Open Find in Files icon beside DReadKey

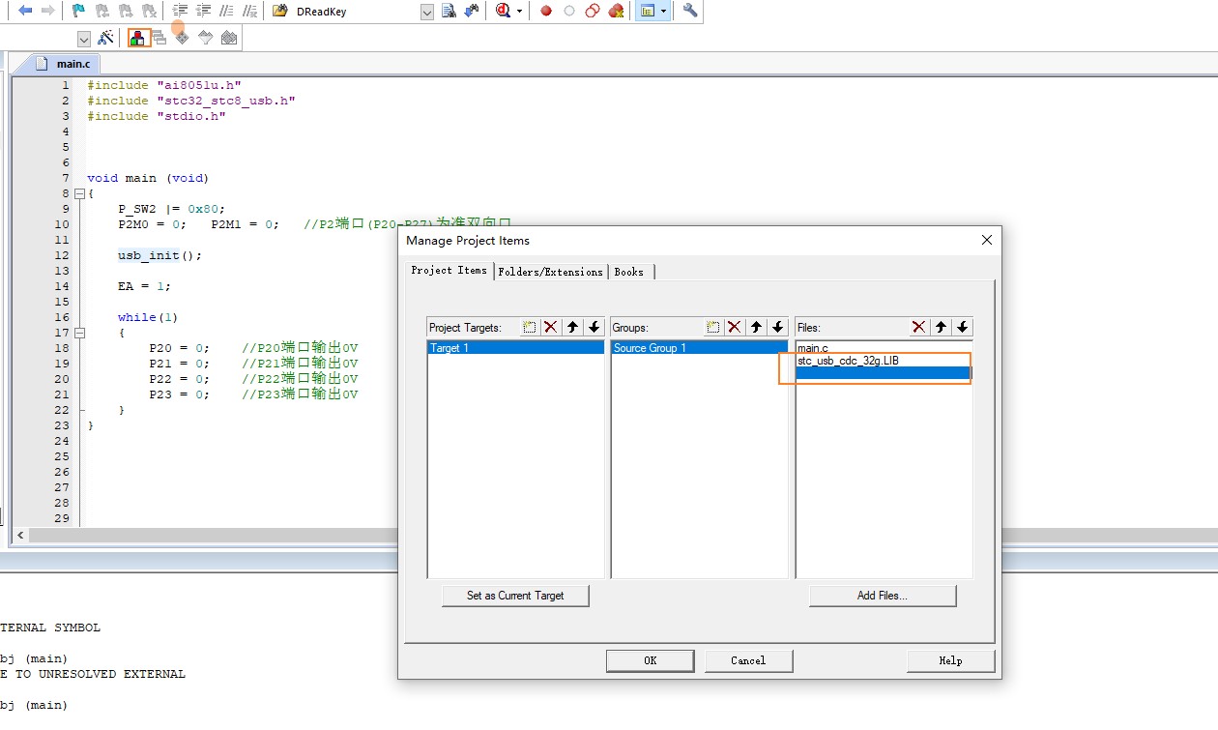279,11
